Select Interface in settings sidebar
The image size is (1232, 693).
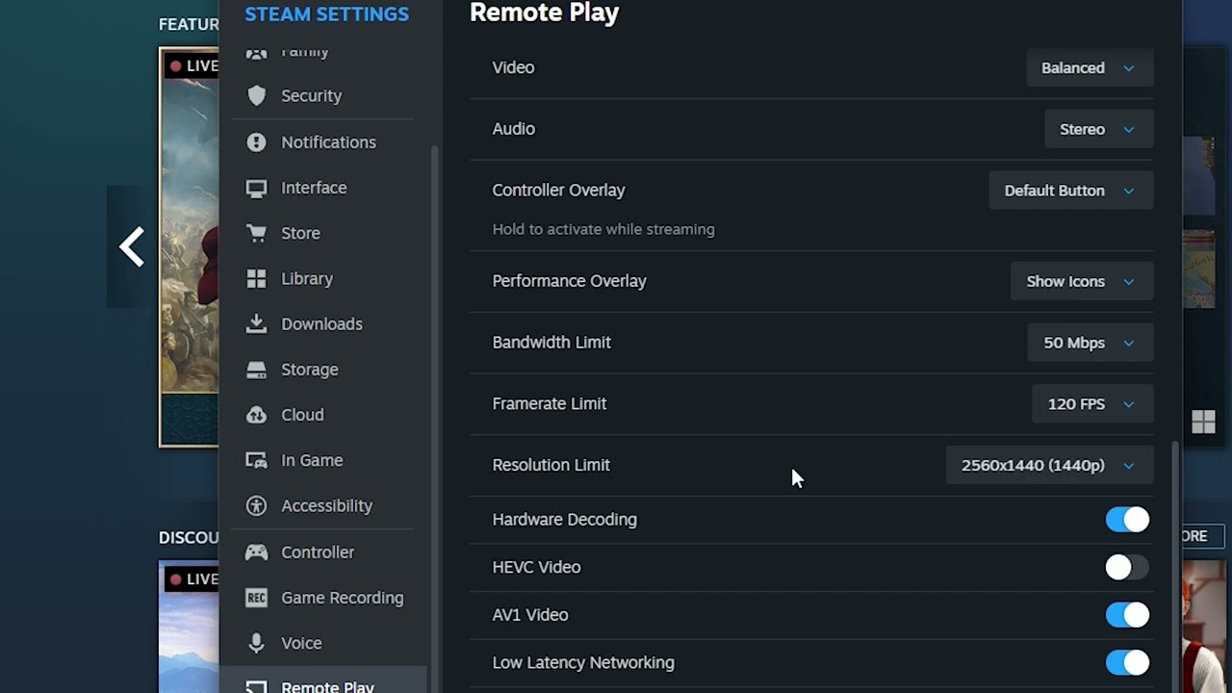[x=322, y=188]
